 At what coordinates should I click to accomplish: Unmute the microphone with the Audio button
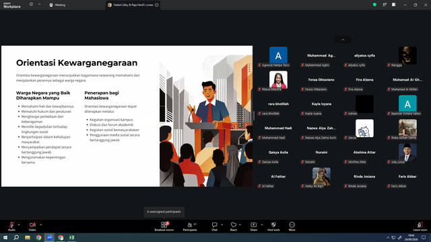[x=11, y=227]
